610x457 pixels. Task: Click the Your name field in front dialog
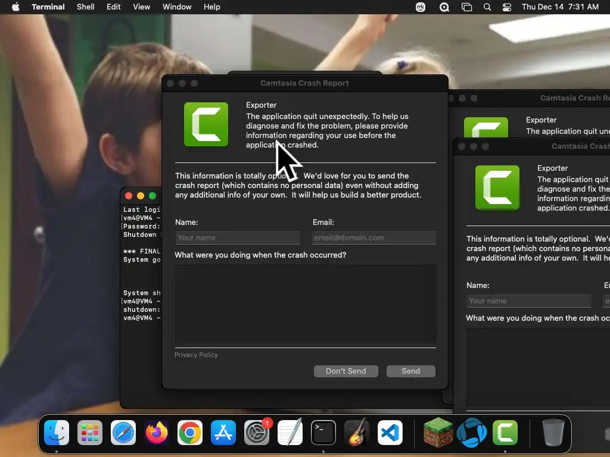(237, 238)
